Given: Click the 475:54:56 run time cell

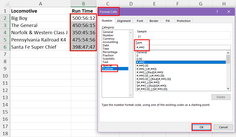Looking at the screenshot, I should click(x=84, y=40).
